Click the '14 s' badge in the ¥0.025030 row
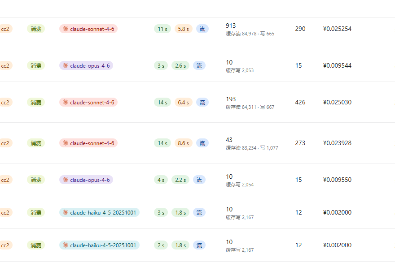The image size is (395, 271). click(162, 102)
